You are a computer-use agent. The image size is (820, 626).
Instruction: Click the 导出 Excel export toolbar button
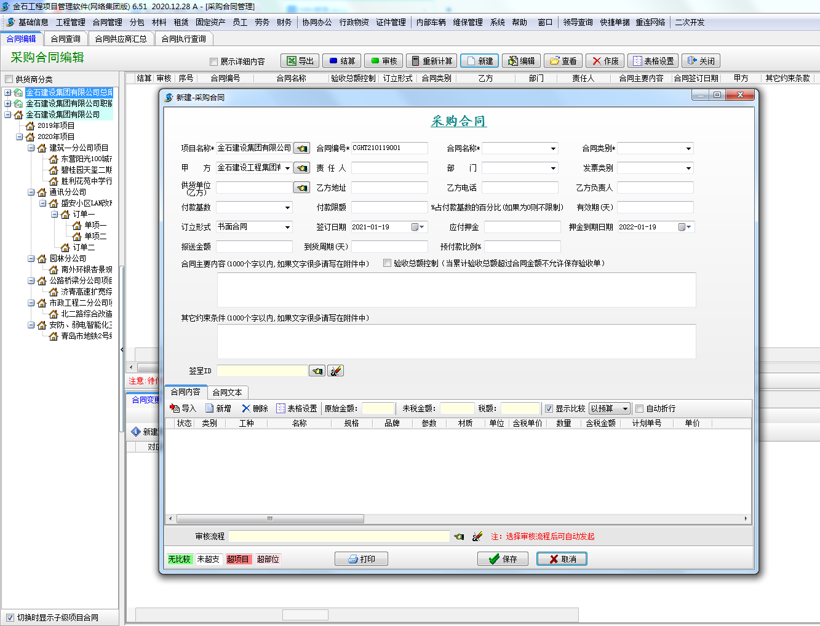[300, 61]
